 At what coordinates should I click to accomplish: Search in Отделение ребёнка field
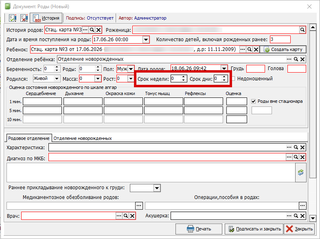pos(296,59)
